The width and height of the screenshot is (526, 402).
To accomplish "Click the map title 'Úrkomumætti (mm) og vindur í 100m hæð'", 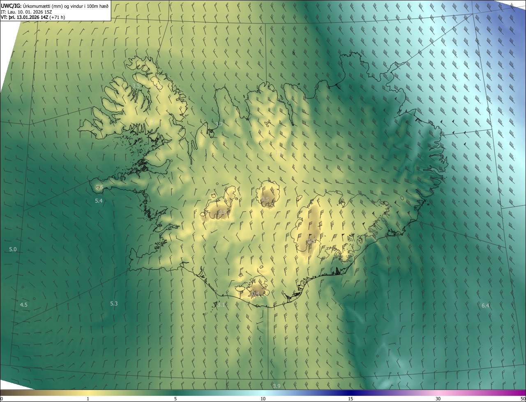I will pos(66,5).
